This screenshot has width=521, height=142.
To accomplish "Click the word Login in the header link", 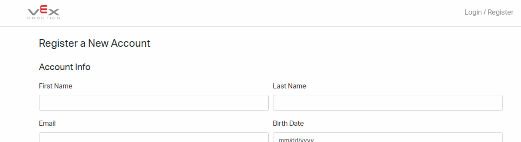I will [473, 12].
